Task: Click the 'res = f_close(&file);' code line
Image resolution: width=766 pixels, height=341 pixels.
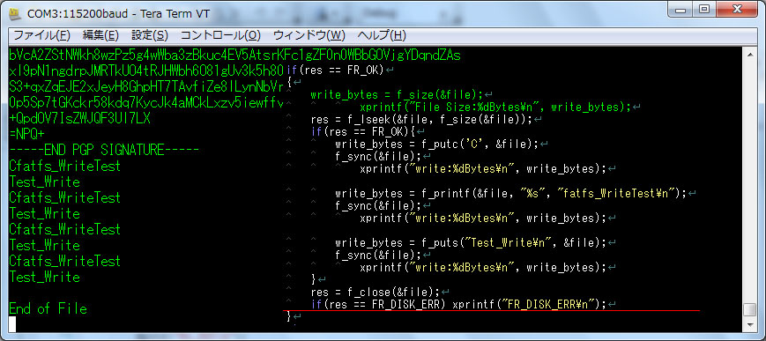Action: 376,293
